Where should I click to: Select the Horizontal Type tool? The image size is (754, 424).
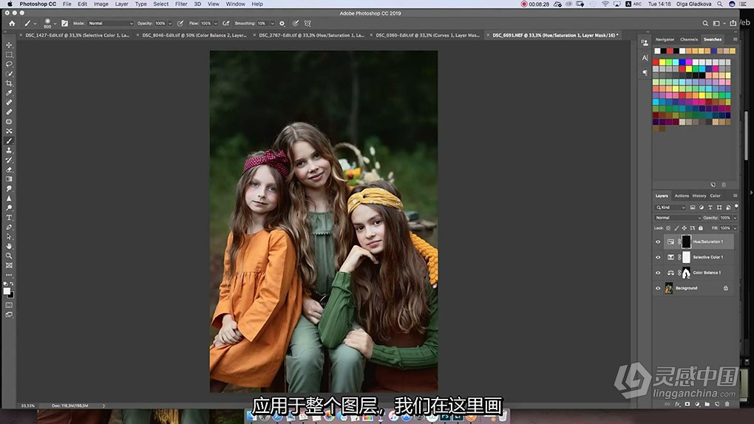tap(9, 218)
